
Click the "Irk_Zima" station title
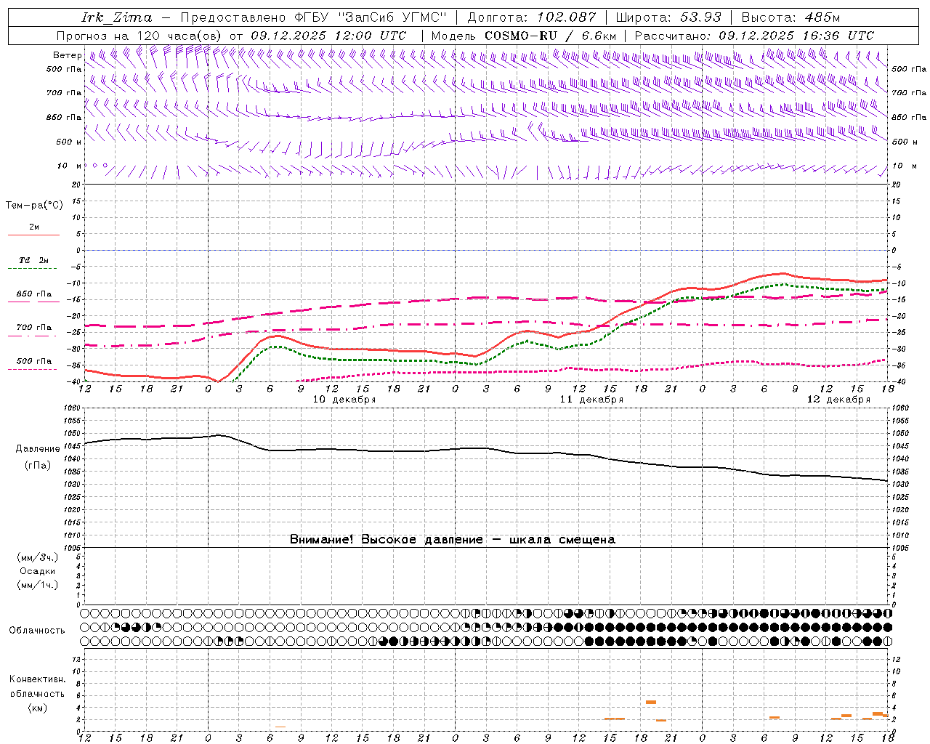[116, 17]
